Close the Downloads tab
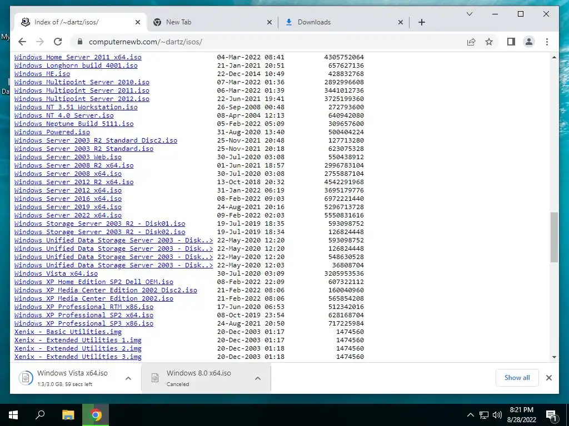The width and height of the screenshot is (569, 426). 400,22
